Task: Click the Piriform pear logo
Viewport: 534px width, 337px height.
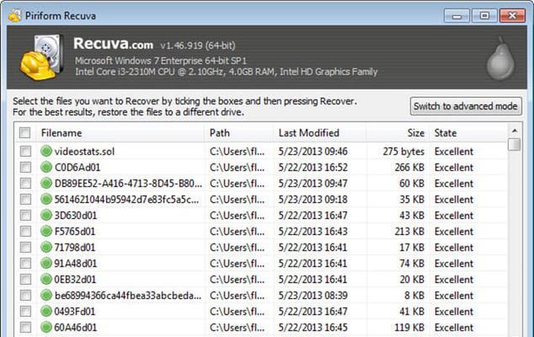Action: click(x=500, y=59)
